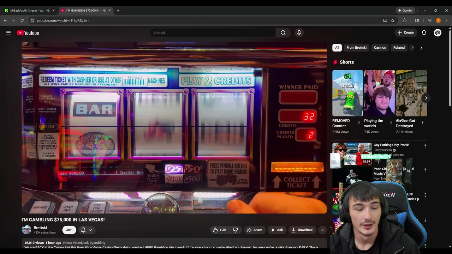
Task: Open options for Playing the world's short
Action: [x=391, y=123]
